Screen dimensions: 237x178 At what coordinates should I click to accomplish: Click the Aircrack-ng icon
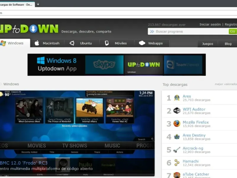177,150
